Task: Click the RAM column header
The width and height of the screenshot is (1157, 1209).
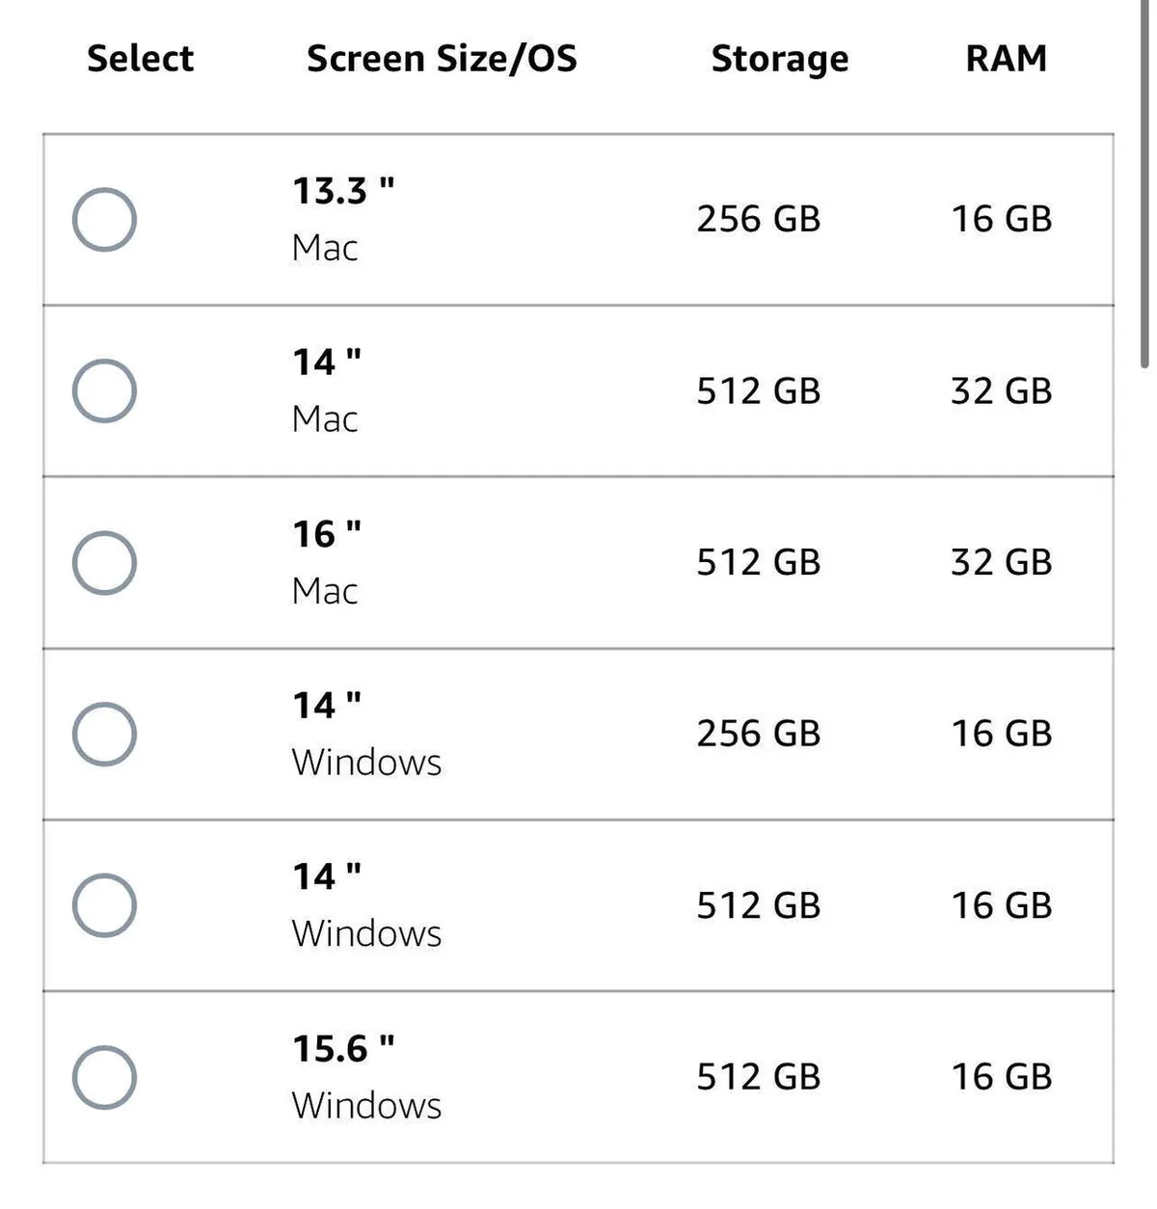Action: click(1006, 59)
